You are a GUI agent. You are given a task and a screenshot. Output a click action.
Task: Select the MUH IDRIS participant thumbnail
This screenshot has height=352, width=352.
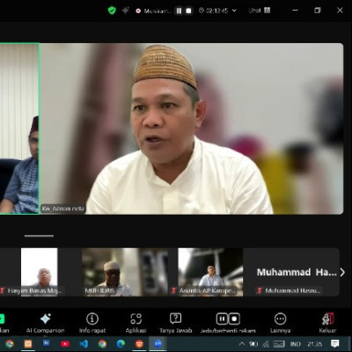pos(125,272)
